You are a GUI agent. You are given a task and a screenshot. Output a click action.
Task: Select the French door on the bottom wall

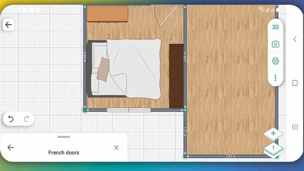[129, 110]
